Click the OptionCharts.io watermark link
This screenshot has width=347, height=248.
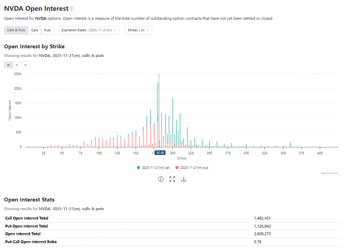(x=329, y=173)
